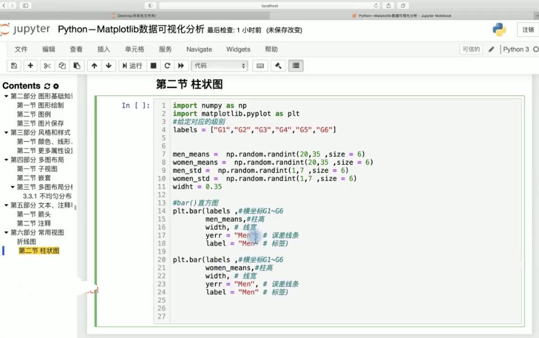This screenshot has width=539, height=338.
Task: Toggle the 可信的 trusted notebook indicator
Action: click(x=471, y=49)
